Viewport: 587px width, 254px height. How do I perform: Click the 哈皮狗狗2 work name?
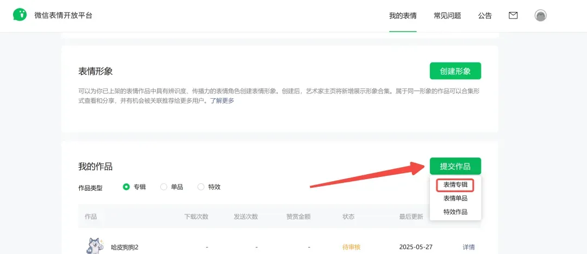pos(125,247)
